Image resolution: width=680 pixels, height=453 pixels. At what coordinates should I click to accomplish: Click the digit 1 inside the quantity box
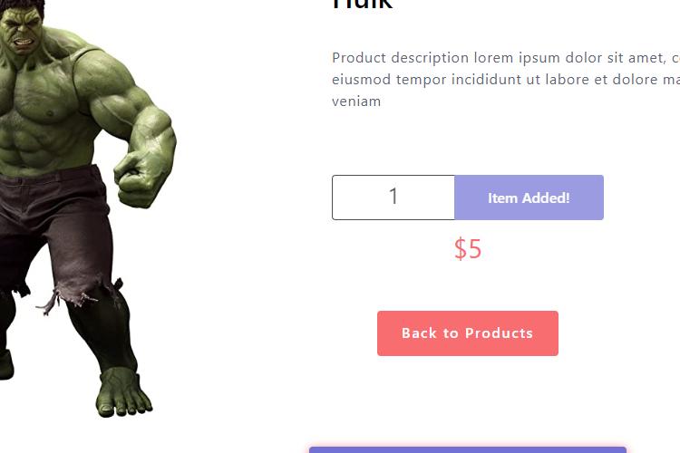click(x=393, y=197)
